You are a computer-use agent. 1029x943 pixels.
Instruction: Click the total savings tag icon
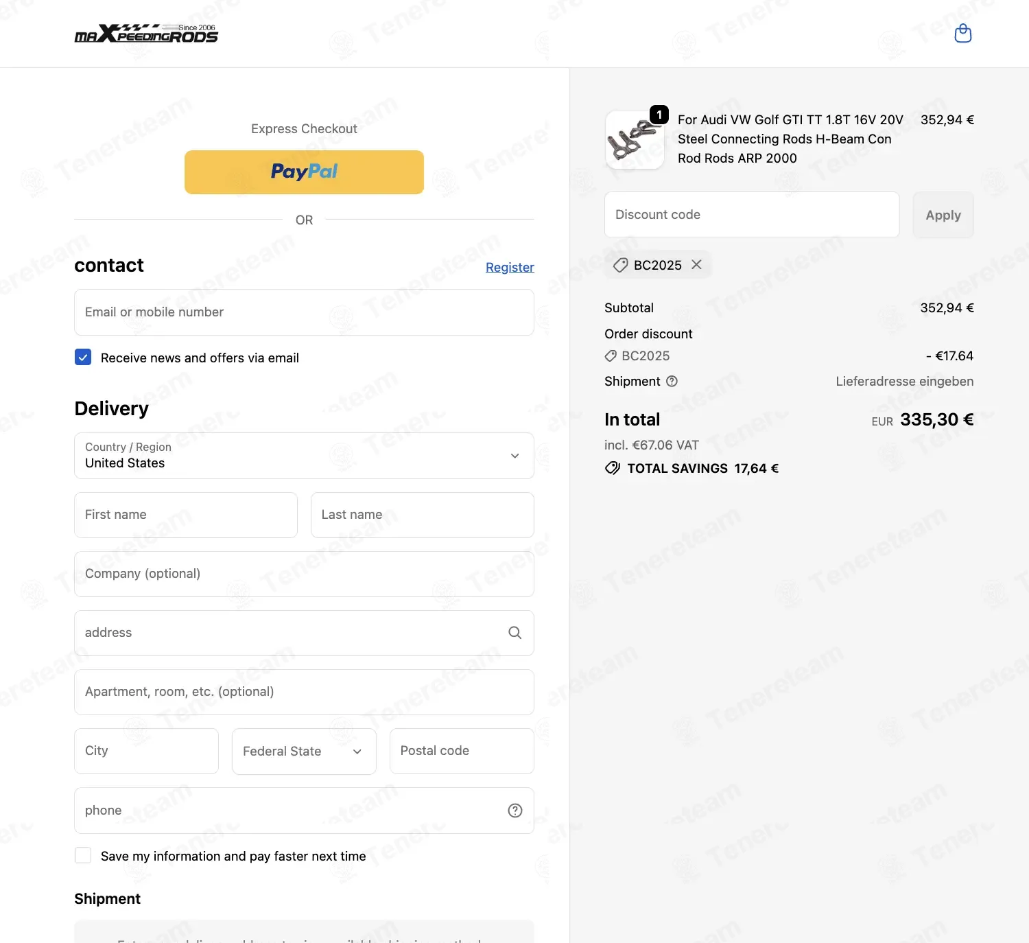tap(612, 469)
